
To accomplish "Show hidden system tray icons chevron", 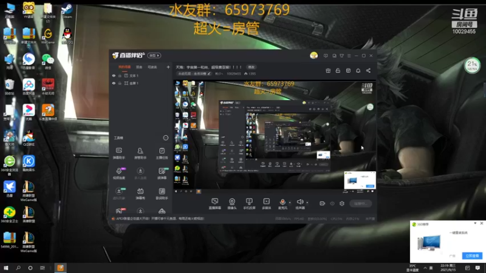I will point(425,268).
